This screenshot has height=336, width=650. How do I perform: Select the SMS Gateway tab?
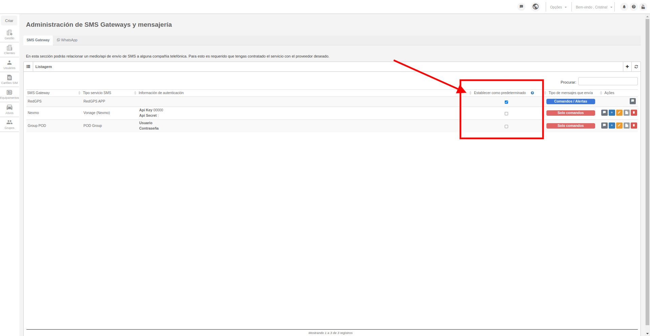[38, 40]
